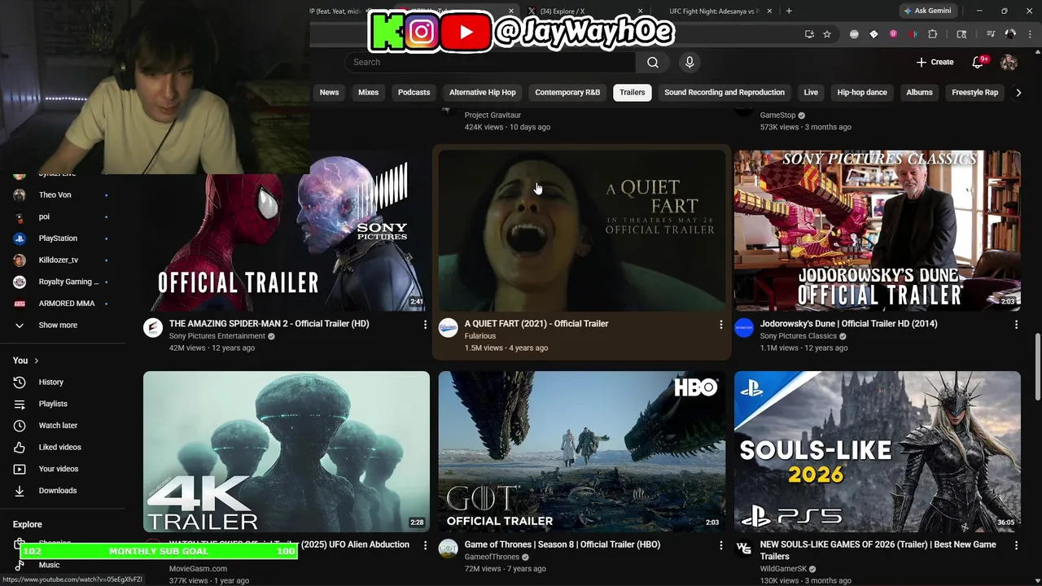Show more category chips with right arrow
The height and width of the screenshot is (586, 1042).
1018,93
